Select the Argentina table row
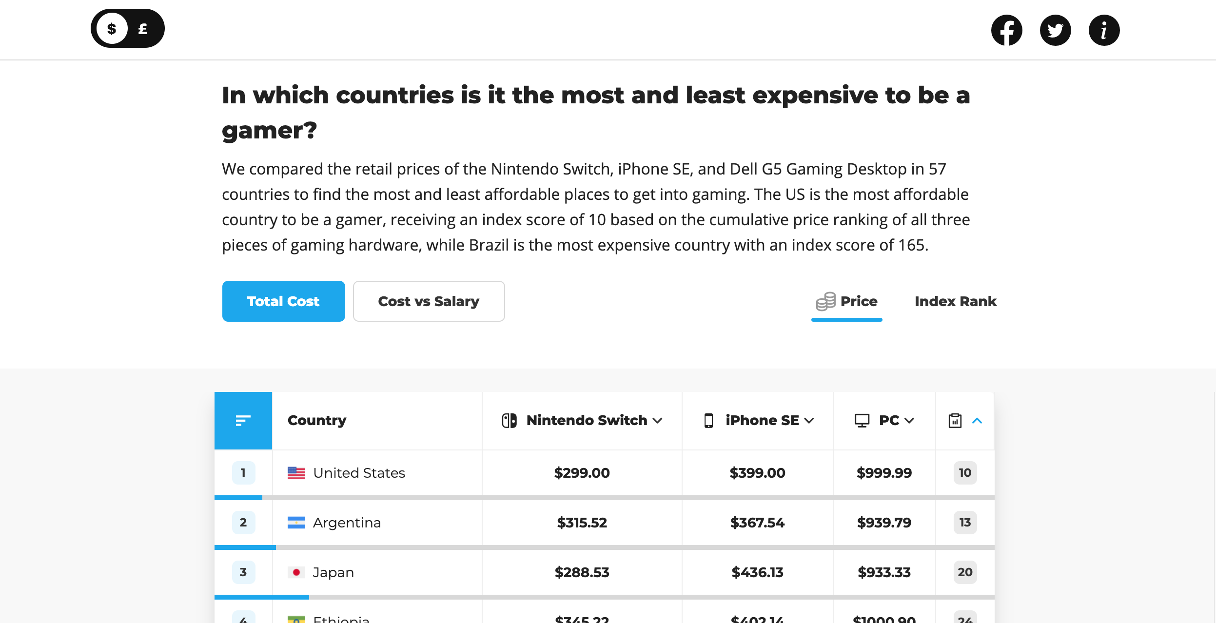The image size is (1216, 623). (604, 523)
